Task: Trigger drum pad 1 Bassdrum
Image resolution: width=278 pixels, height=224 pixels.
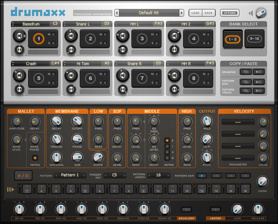Action: pos(40,39)
